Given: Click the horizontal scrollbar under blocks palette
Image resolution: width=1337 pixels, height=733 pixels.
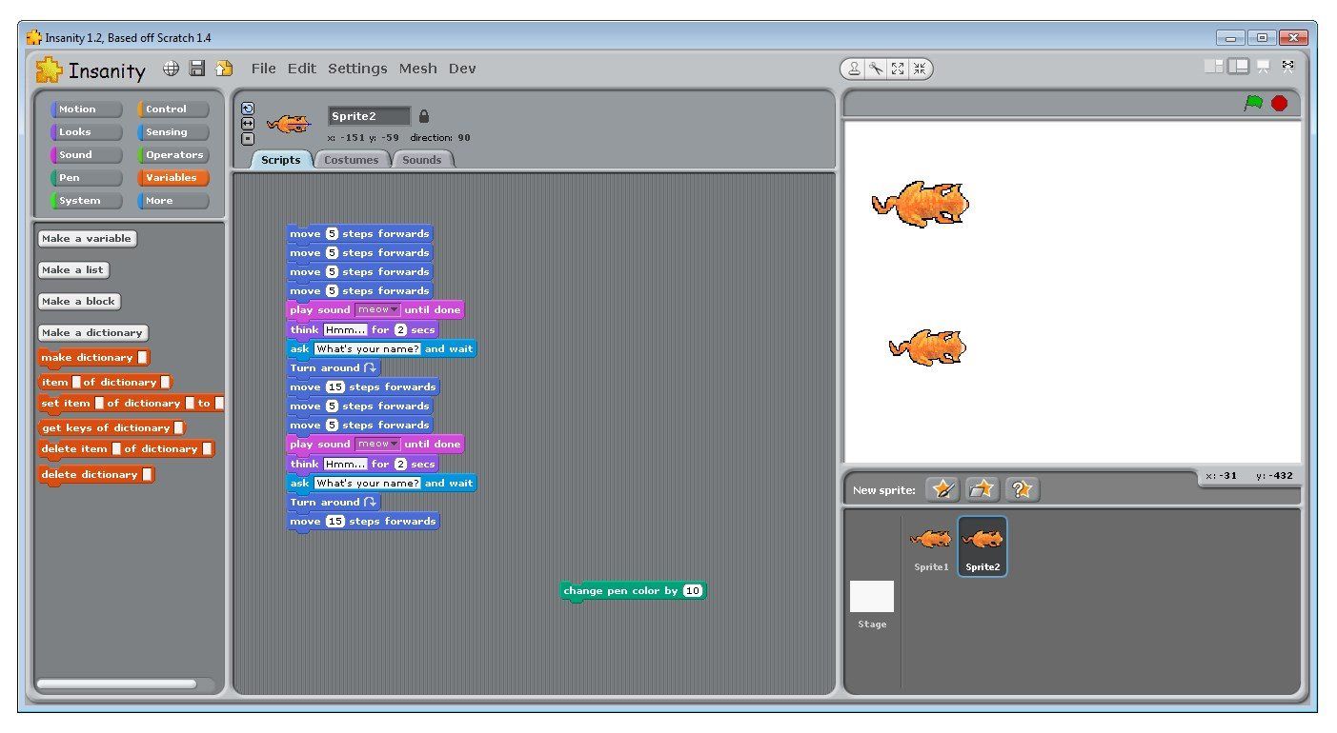Looking at the screenshot, I should (116, 683).
